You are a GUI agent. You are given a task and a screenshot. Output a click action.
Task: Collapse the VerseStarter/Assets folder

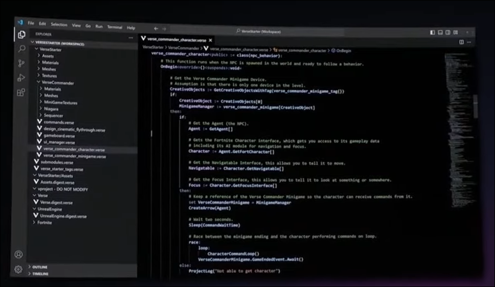(x=55, y=176)
